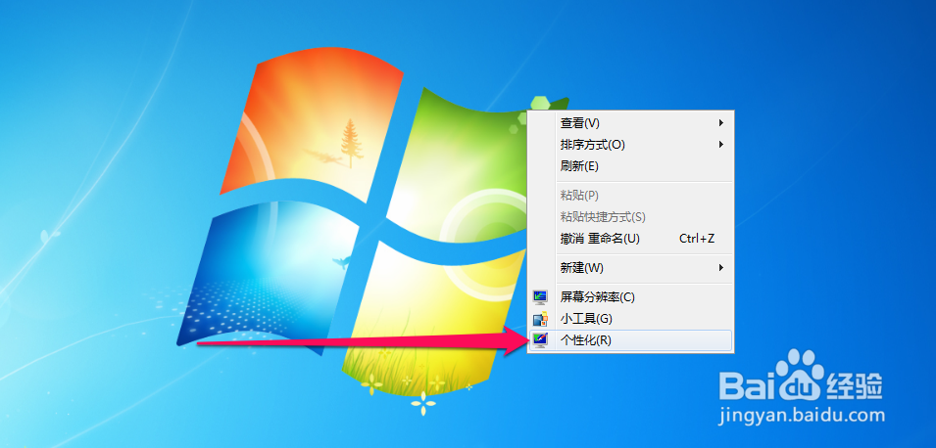The width and height of the screenshot is (936, 448).
Task: Choose 小工具(G) in the context menu
Action: [630, 319]
